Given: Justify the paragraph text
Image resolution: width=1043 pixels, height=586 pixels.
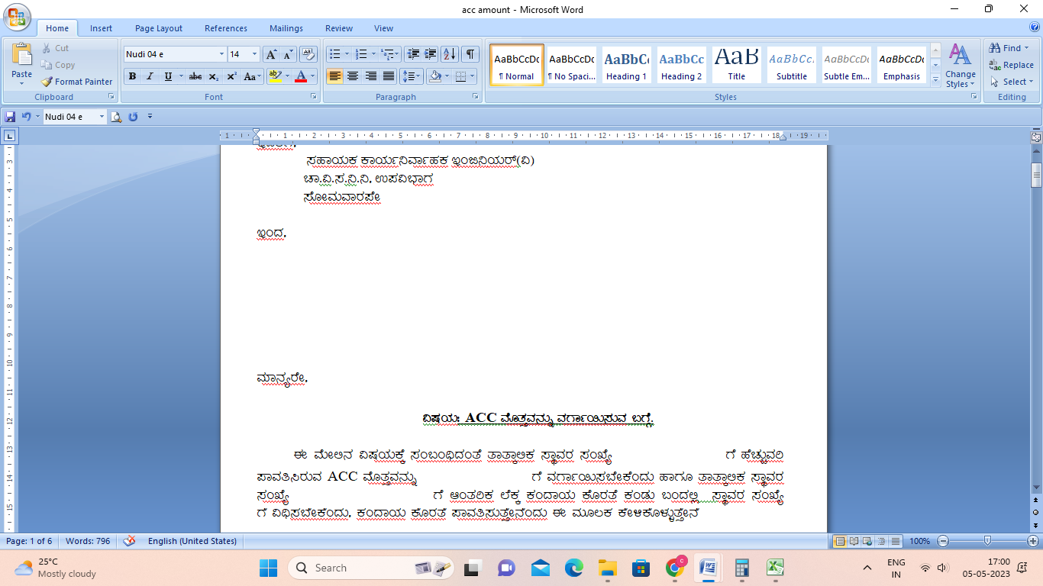Looking at the screenshot, I should (x=388, y=76).
